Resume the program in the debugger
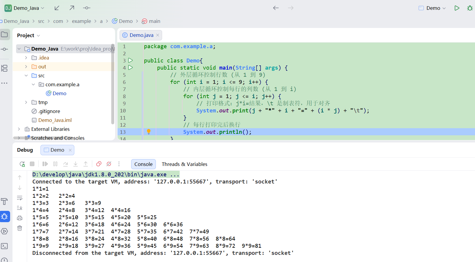The width and height of the screenshot is (475, 262). pos(45,164)
